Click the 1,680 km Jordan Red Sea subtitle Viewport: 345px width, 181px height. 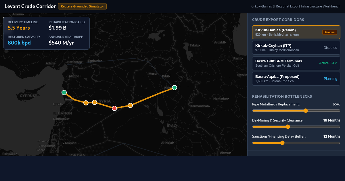pos(275,81)
